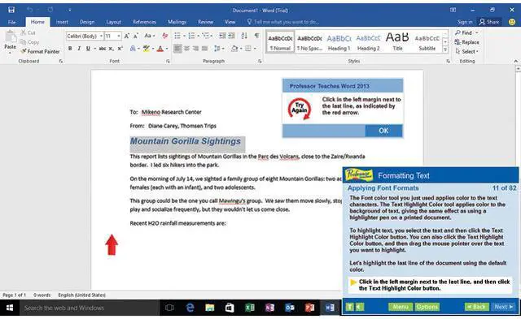
Task: Toggle Align Left
Action: pyautogui.click(x=177, y=49)
